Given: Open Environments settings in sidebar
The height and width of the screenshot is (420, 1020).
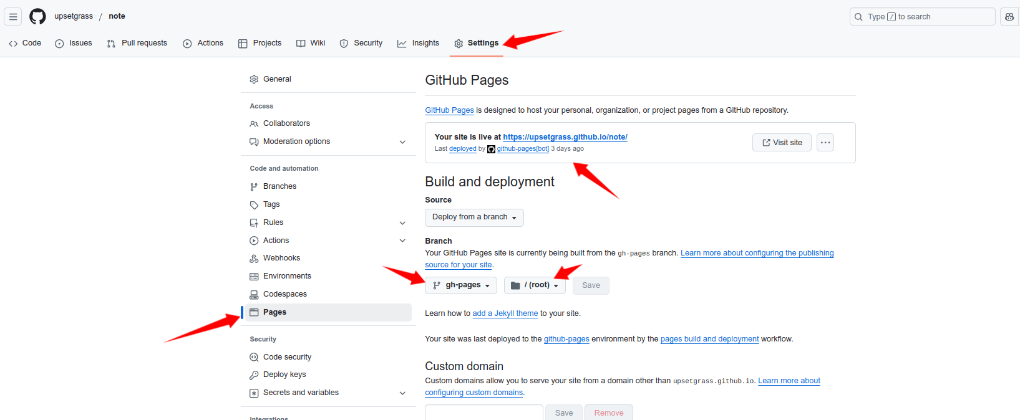Looking at the screenshot, I should pos(329,276).
